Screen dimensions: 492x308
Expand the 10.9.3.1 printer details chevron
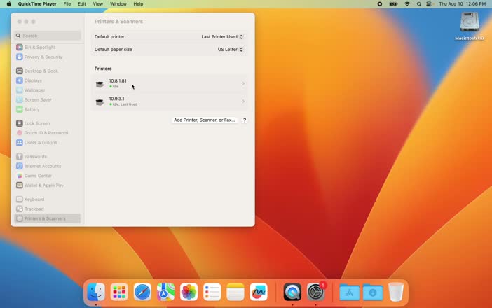[x=243, y=101]
